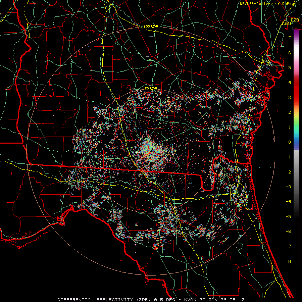Click the "-4" scale value

288,202
